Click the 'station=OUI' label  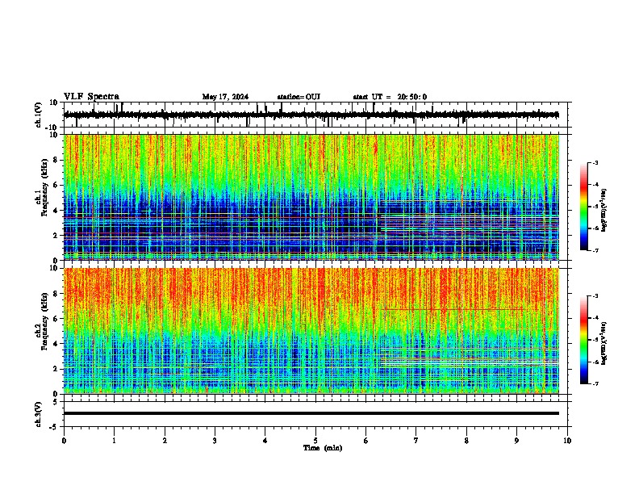pyautogui.click(x=299, y=97)
